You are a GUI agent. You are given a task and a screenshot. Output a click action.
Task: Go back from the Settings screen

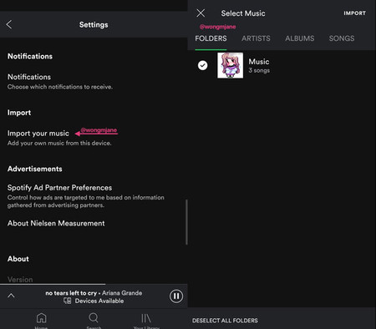coord(9,24)
